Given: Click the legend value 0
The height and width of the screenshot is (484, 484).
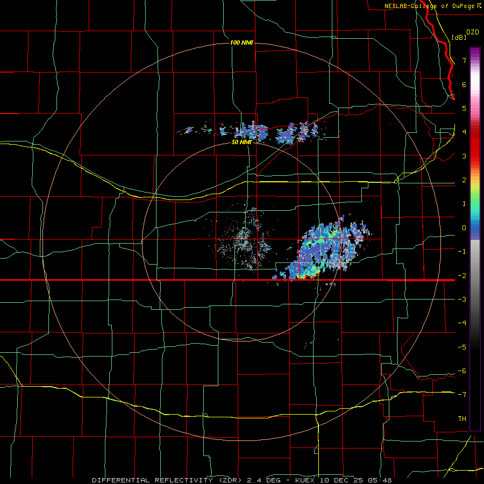Looking at the screenshot, I should click(464, 228).
